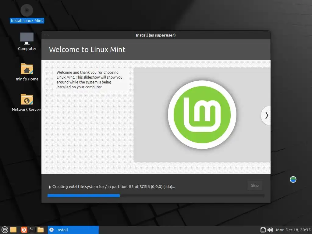Launch Firefox from the taskbar

pos(24,230)
